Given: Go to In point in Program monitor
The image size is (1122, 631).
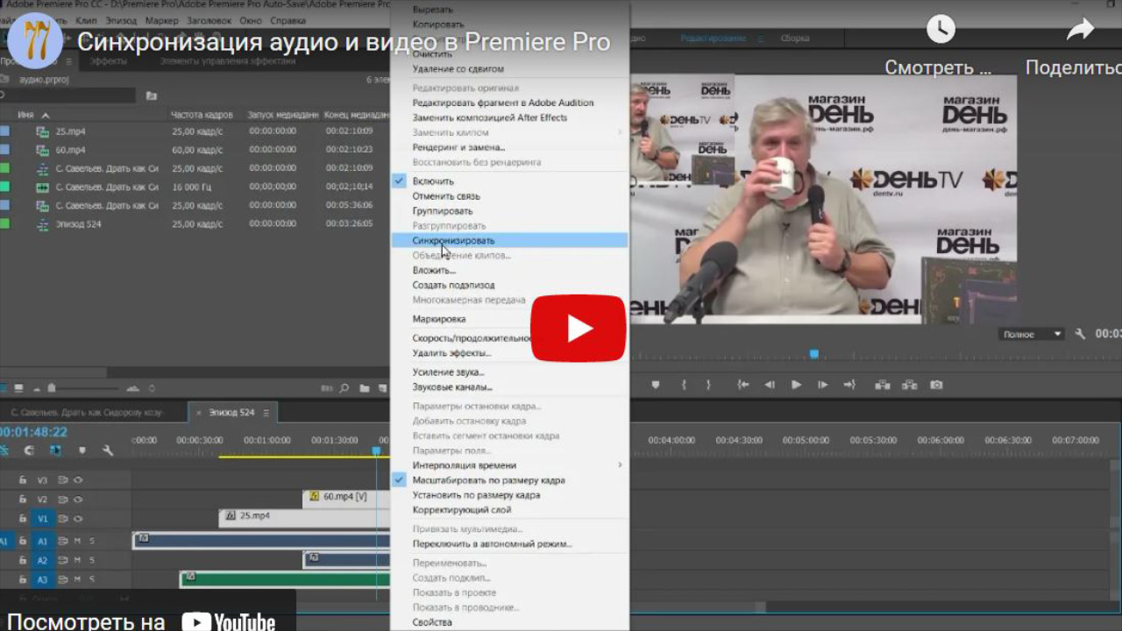Looking at the screenshot, I should 743,385.
